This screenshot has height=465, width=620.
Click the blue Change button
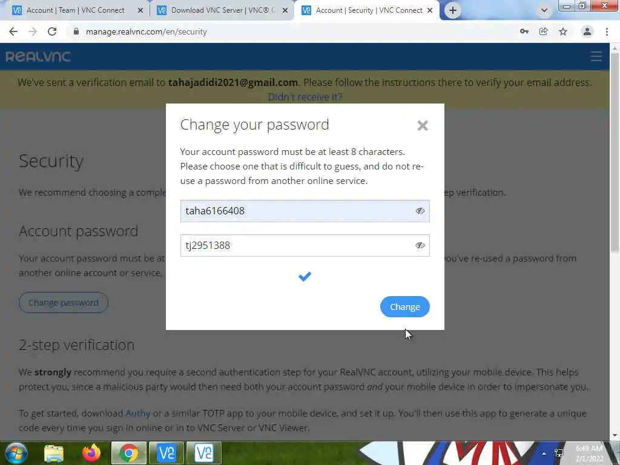click(x=405, y=307)
